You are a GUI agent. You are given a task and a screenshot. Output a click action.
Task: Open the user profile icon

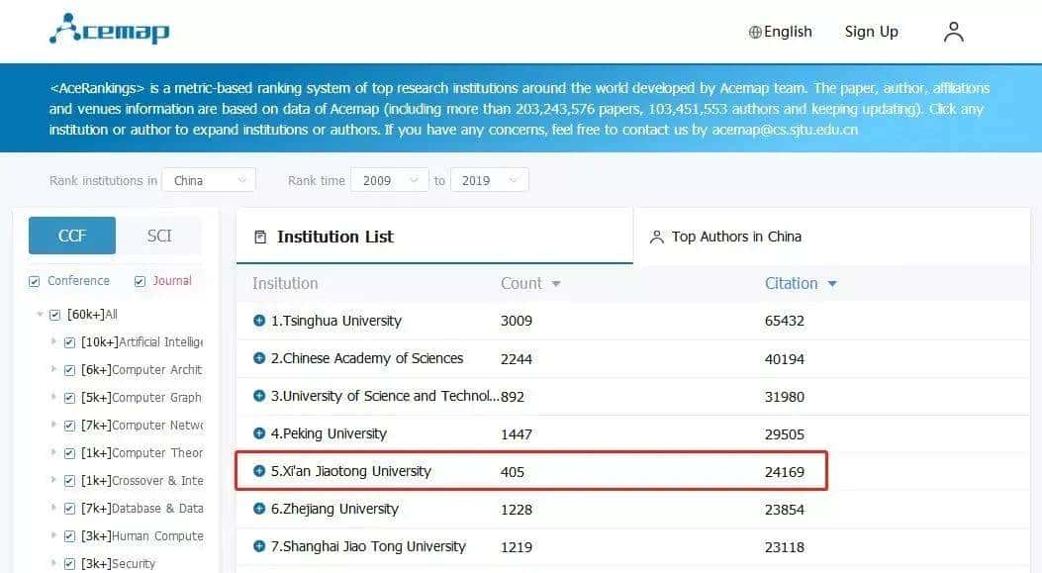tap(953, 32)
